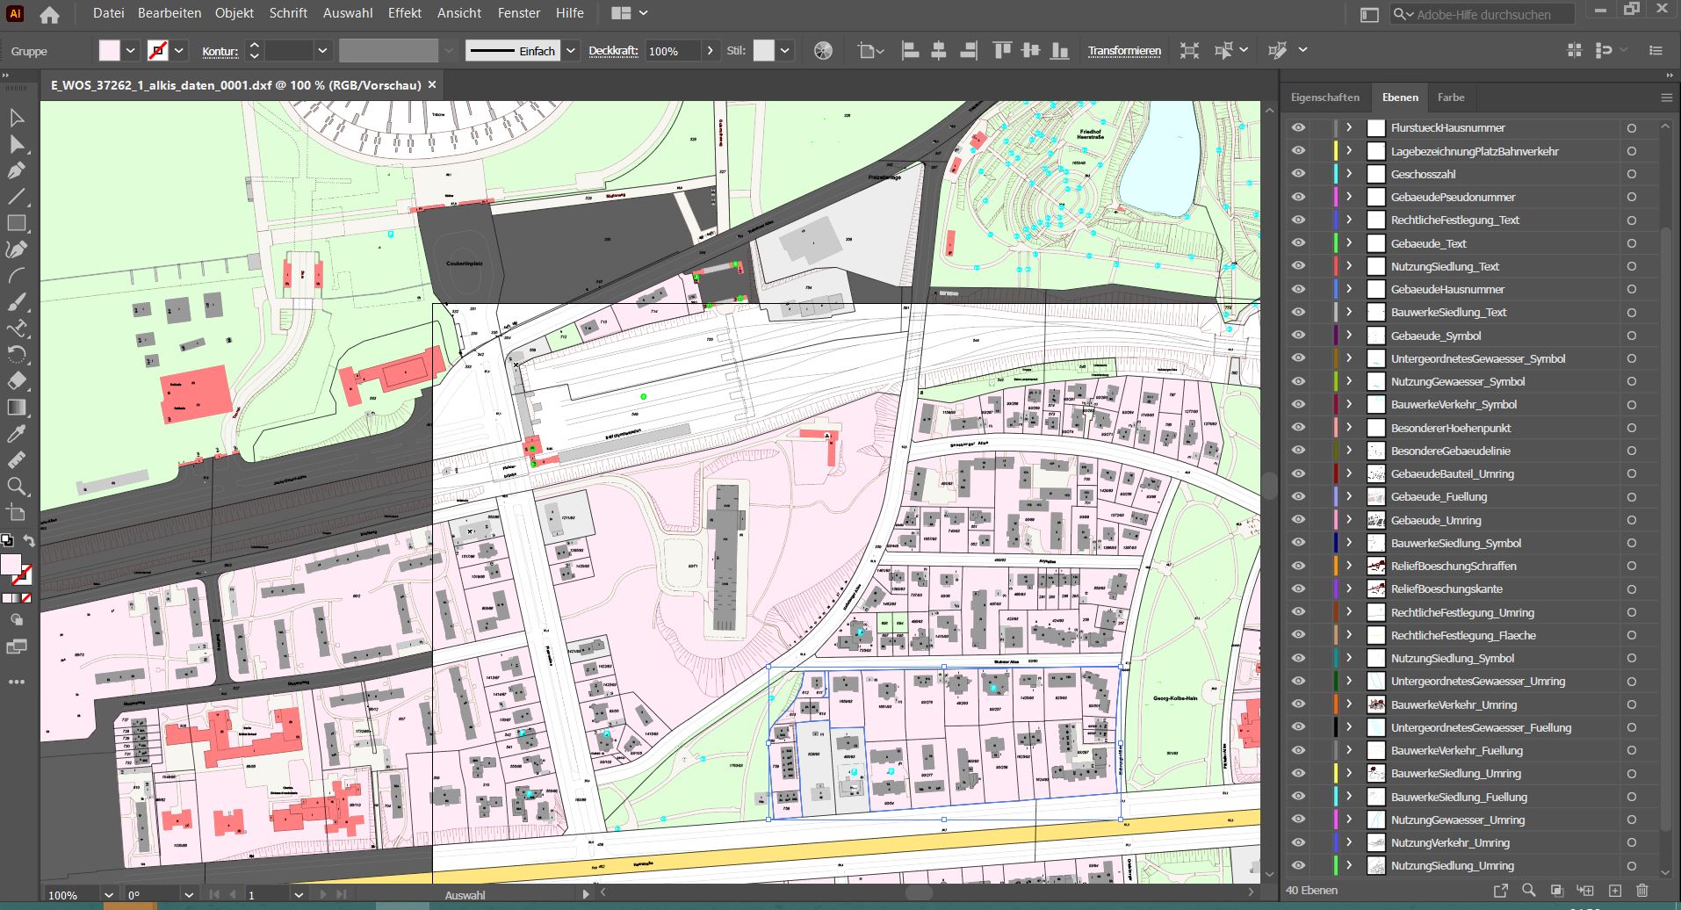Delete selected layer with trash icon
The width and height of the screenshot is (1681, 910).
(1642, 891)
